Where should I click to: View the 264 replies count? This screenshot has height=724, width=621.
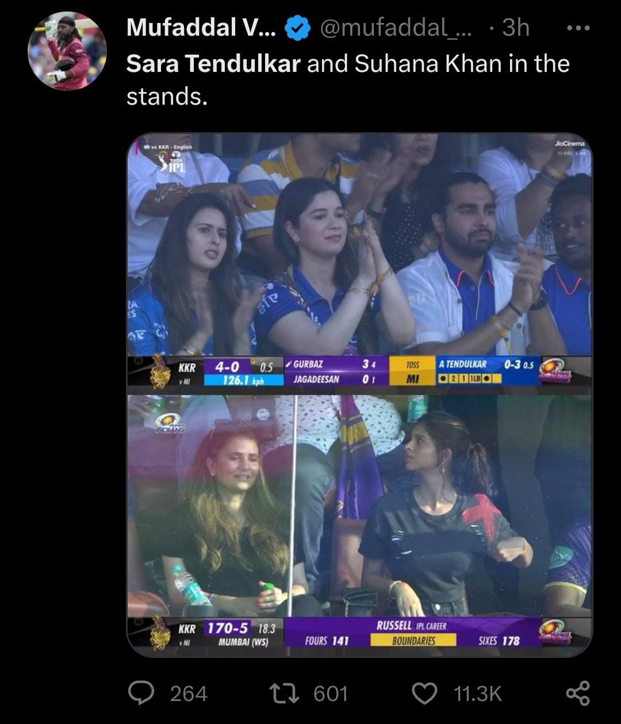pos(189,693)
